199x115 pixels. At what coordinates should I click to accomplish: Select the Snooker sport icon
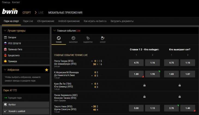click(102, 39)
